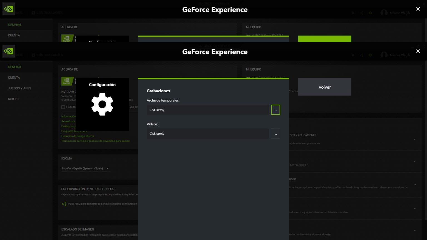Switch to the INICIO tab
Viewport: 427px width, 240px height.
click(19, 55)
